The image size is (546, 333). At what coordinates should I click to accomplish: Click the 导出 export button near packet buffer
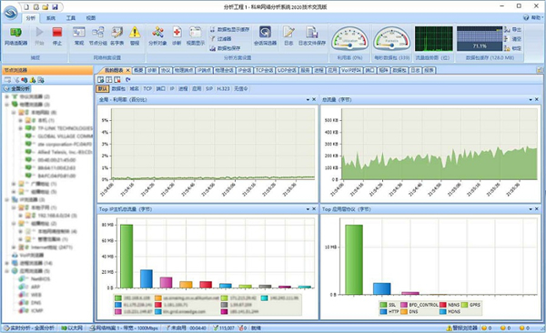tap(512, 30)
